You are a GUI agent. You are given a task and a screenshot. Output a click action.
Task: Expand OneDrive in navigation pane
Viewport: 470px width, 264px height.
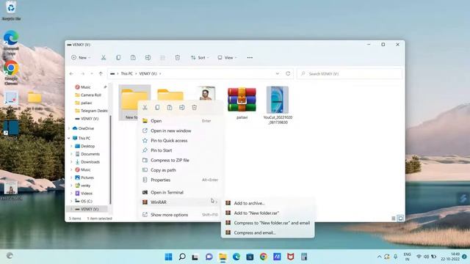coord(69,128)
